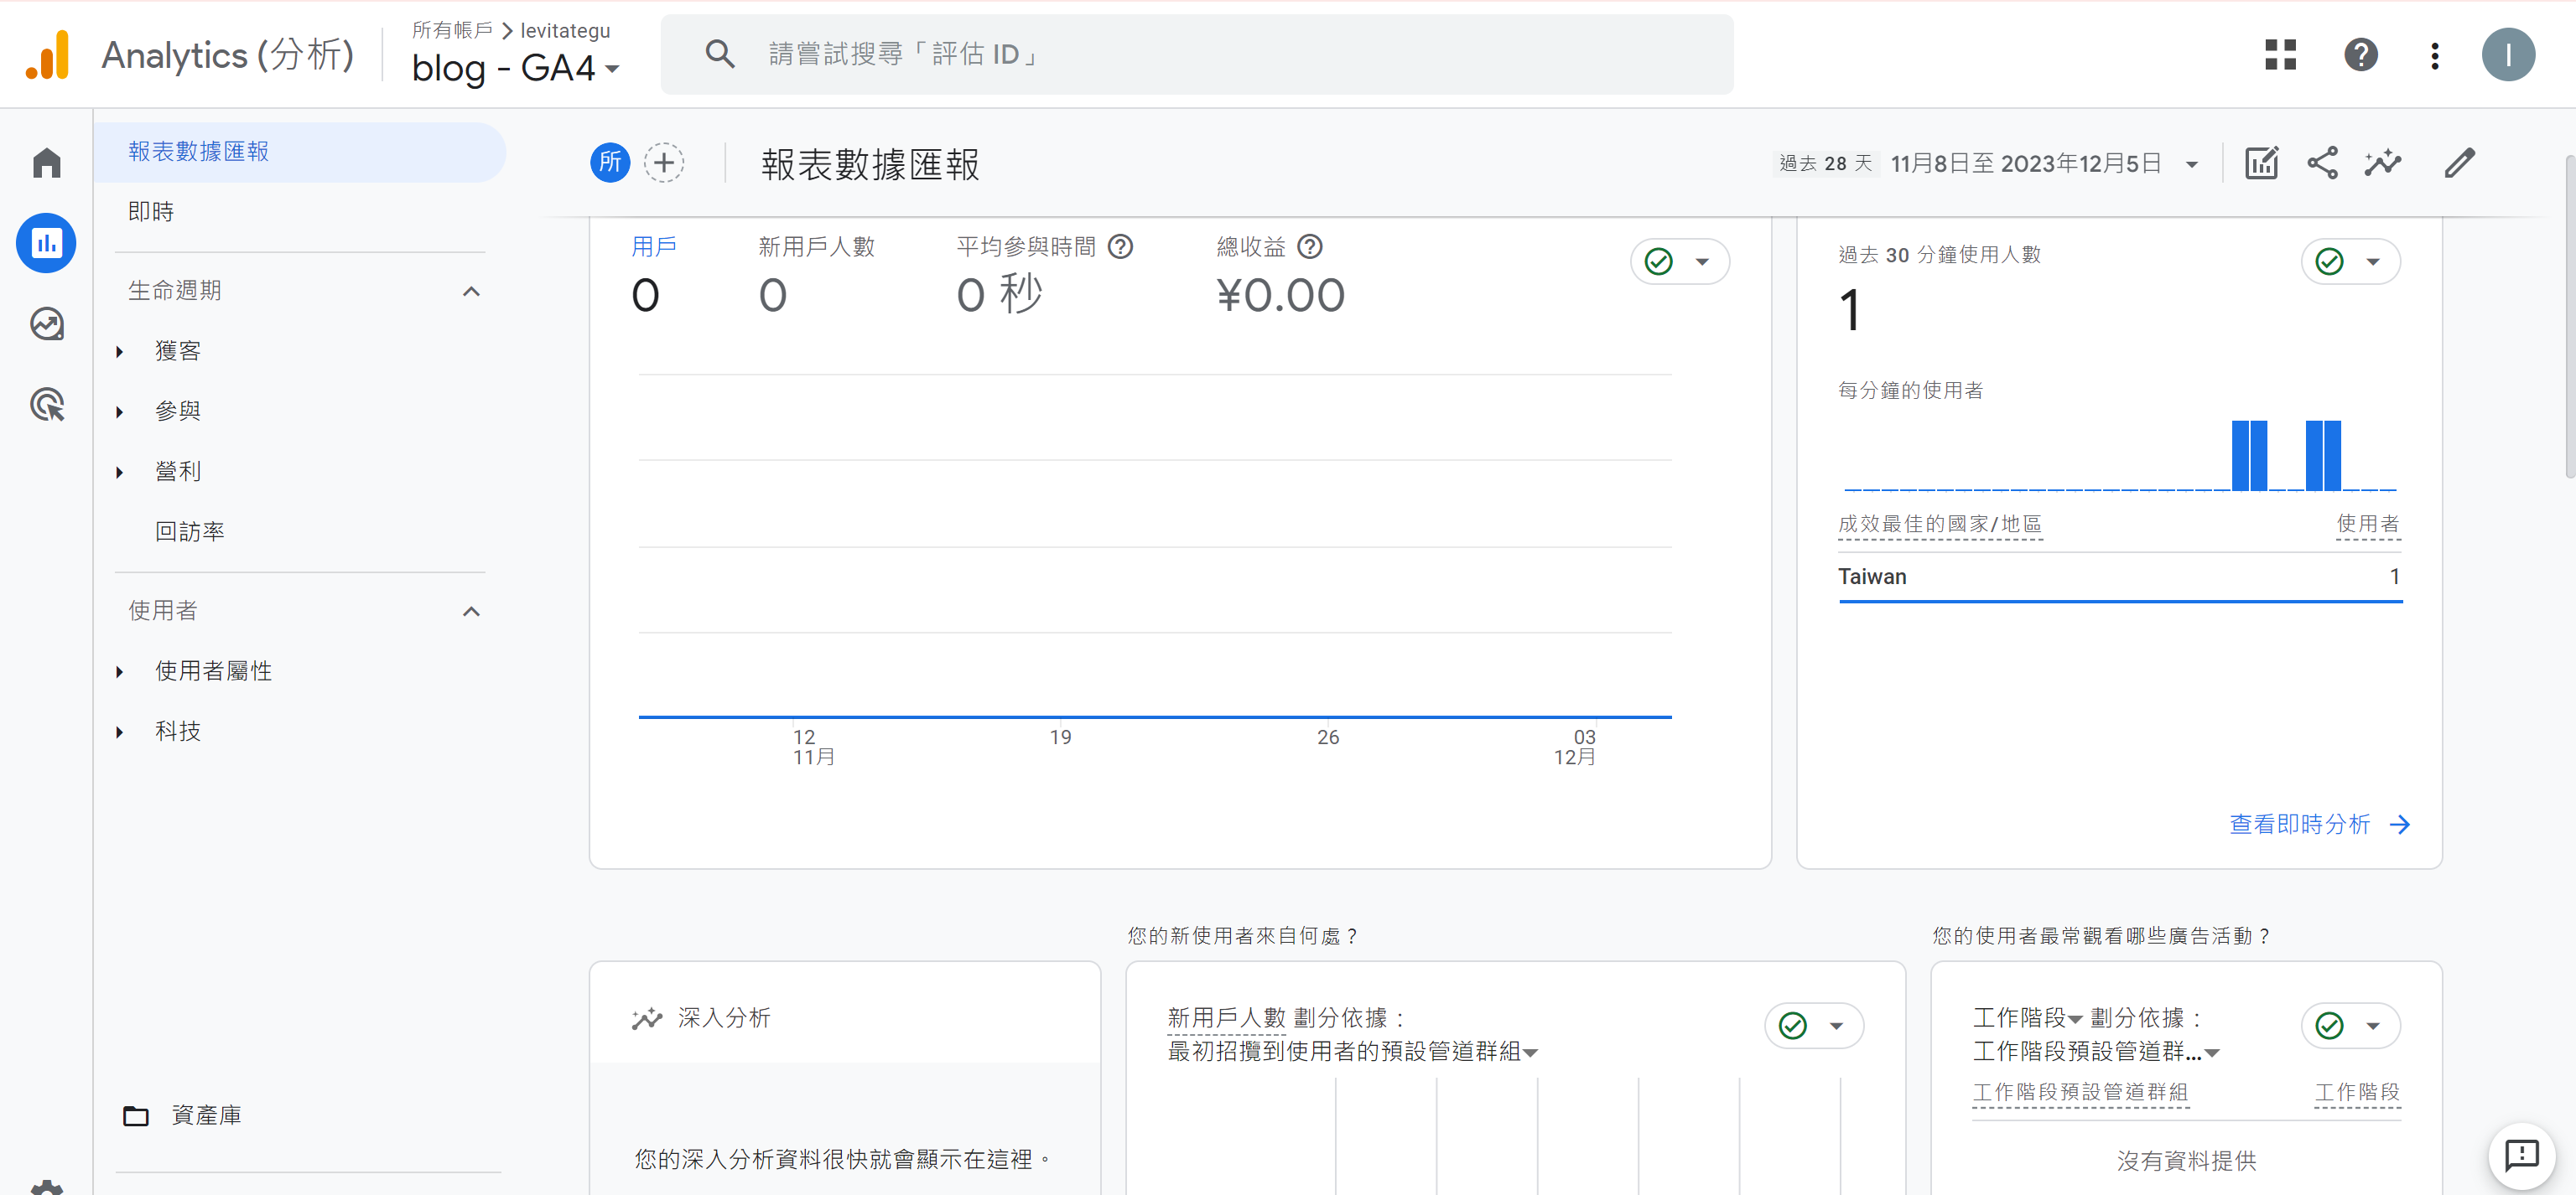This screenshot has height=1195, width=2576.
Task: Open the Insights sparkline icon in toolbar
Action: [2383, 163]
